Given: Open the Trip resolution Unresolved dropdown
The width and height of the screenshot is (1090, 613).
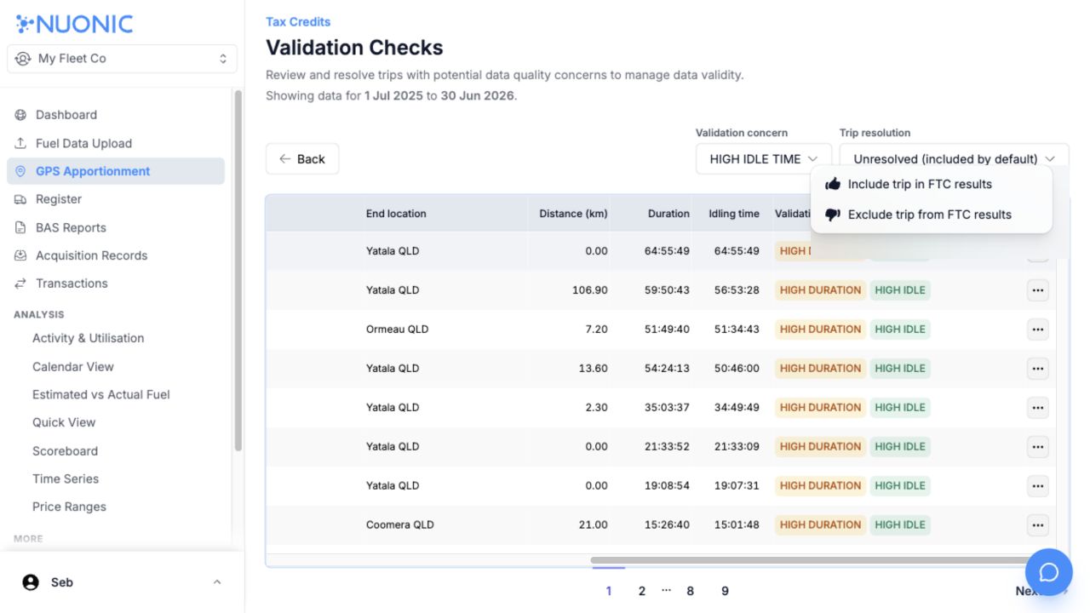Looking at the screenshot, I should (x=954, y=159).
